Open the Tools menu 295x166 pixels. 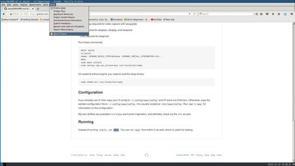click(x=46, y=5)
